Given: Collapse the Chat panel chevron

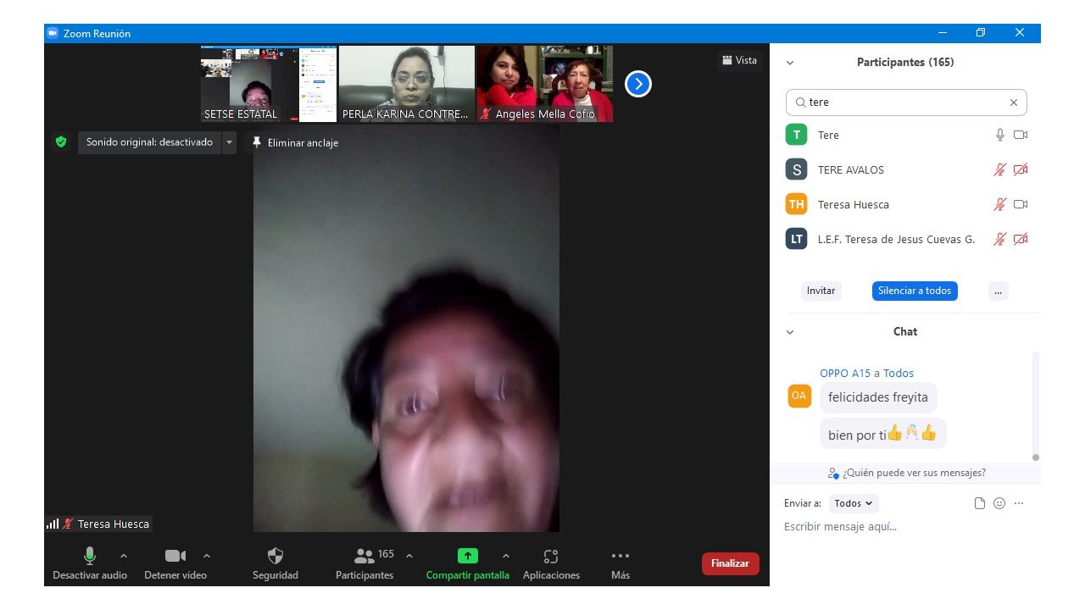Looking at the screenshot, I should coord(790,332).
